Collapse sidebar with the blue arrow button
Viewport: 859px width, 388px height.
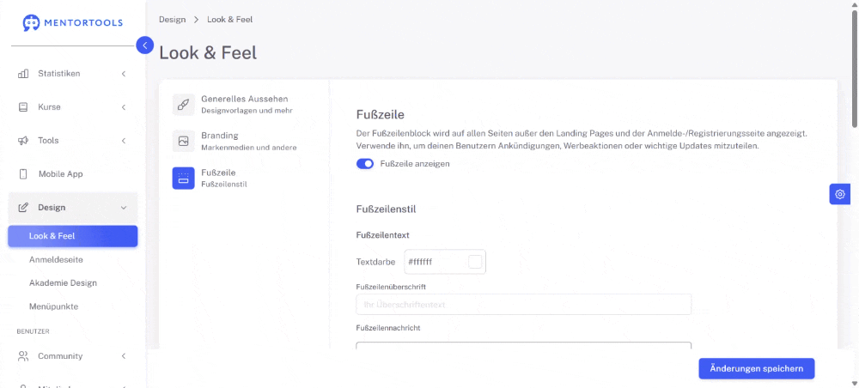click(x=144, y=45)
